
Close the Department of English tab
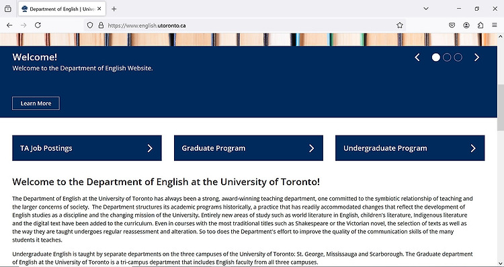99,9
